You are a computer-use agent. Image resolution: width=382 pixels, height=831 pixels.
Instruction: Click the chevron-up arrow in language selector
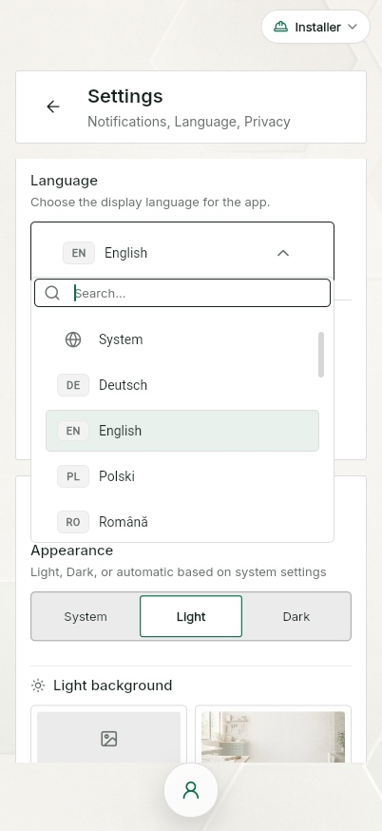click(x=283, y=253)
